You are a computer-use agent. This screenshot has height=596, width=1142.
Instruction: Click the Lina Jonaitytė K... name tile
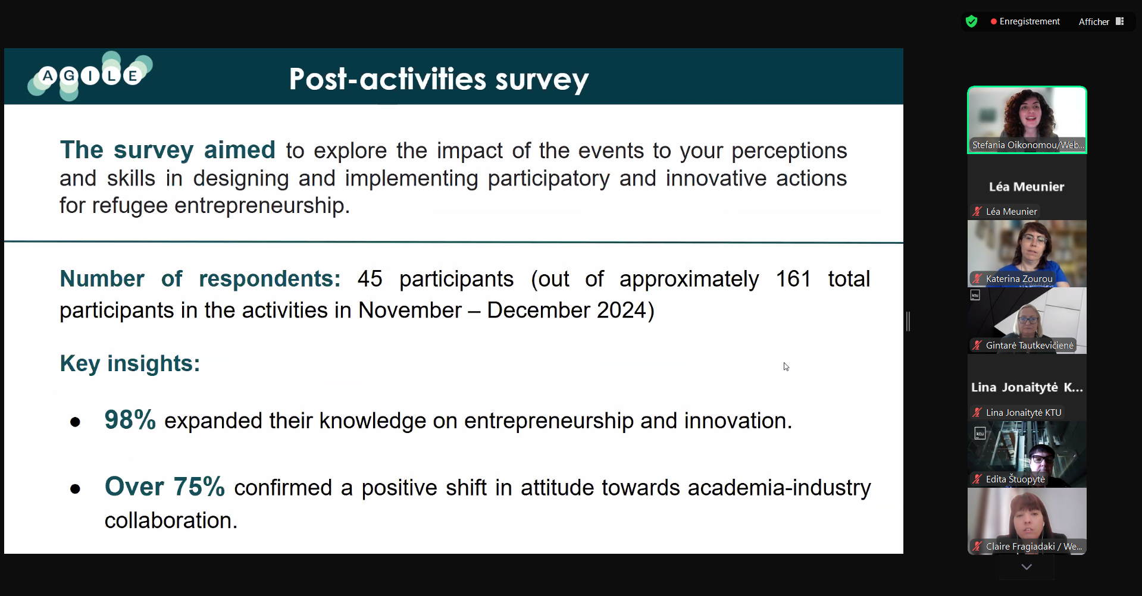[x=1027, y=387]
